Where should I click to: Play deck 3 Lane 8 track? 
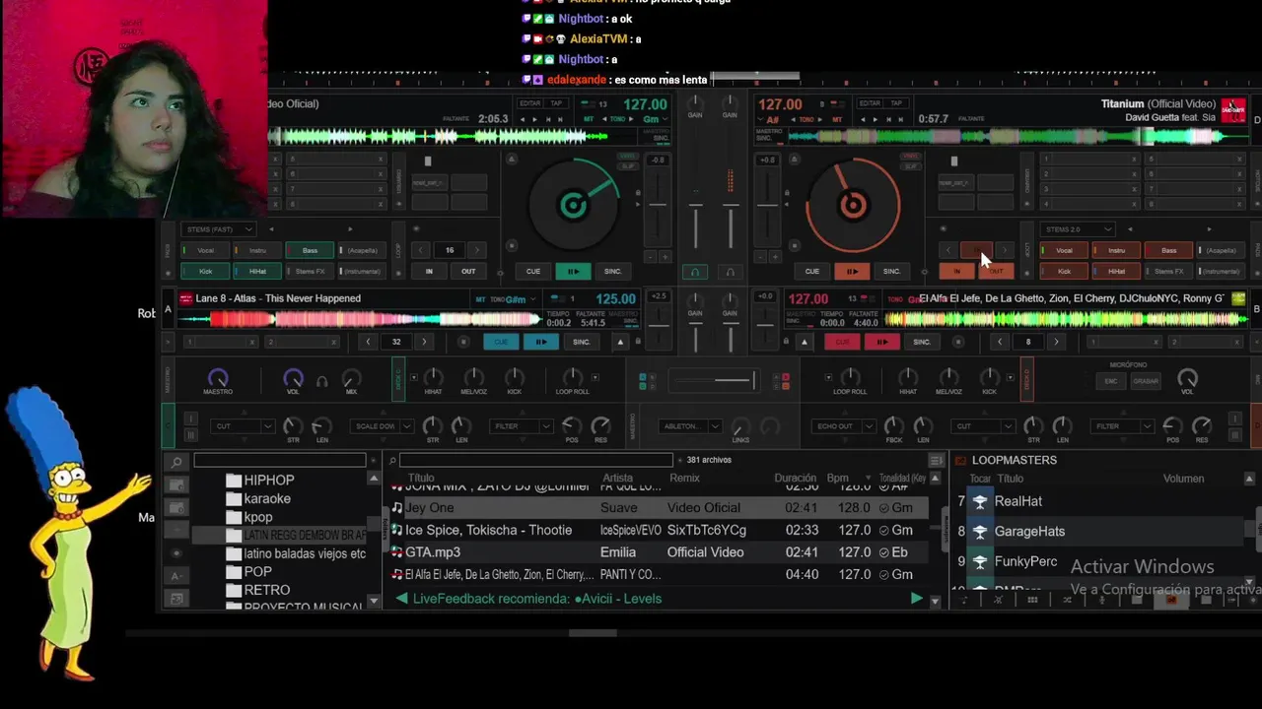pyautogui.click(x=540, y=342)
